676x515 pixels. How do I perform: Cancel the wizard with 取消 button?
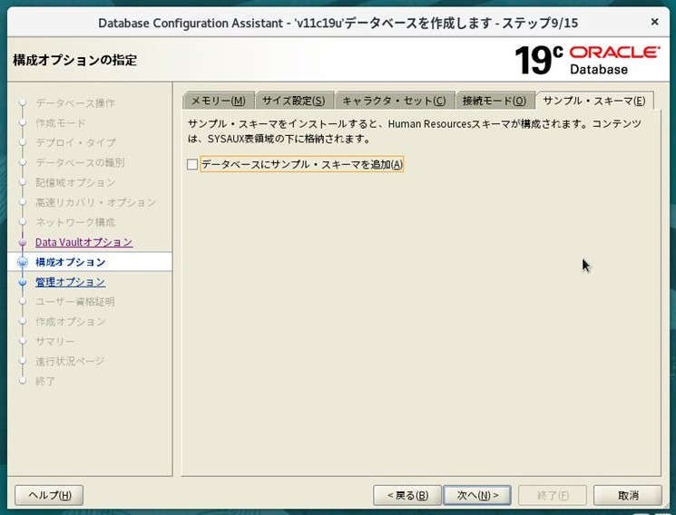pyautogui.click(x=628, y=495)
